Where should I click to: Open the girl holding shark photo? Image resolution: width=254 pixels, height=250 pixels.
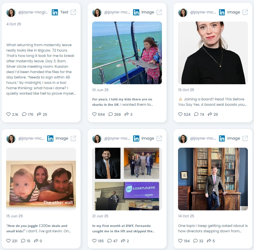point(127,53)
